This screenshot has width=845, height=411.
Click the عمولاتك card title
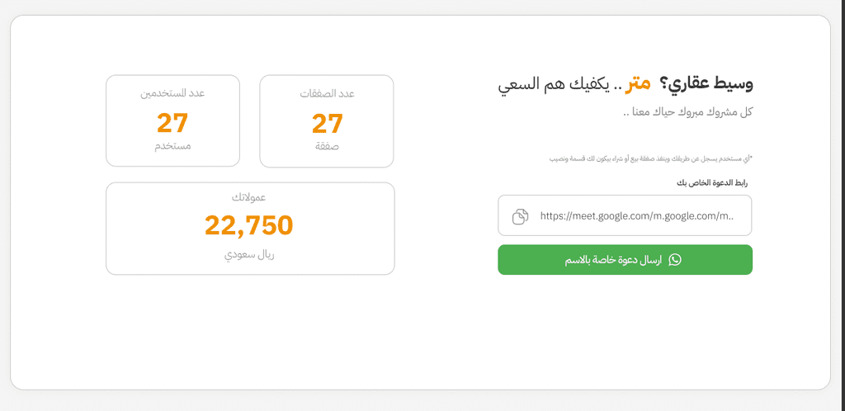tap(249, 198)
